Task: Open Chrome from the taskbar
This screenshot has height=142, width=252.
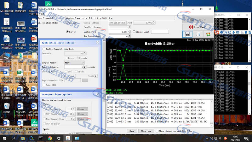Action: click(x=50, y=138)
